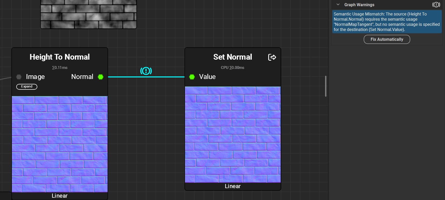Click the Graph Warnings header label
The width and height of the screenshot is (445, 200).
pyautogui.click(x=359, y=5)
